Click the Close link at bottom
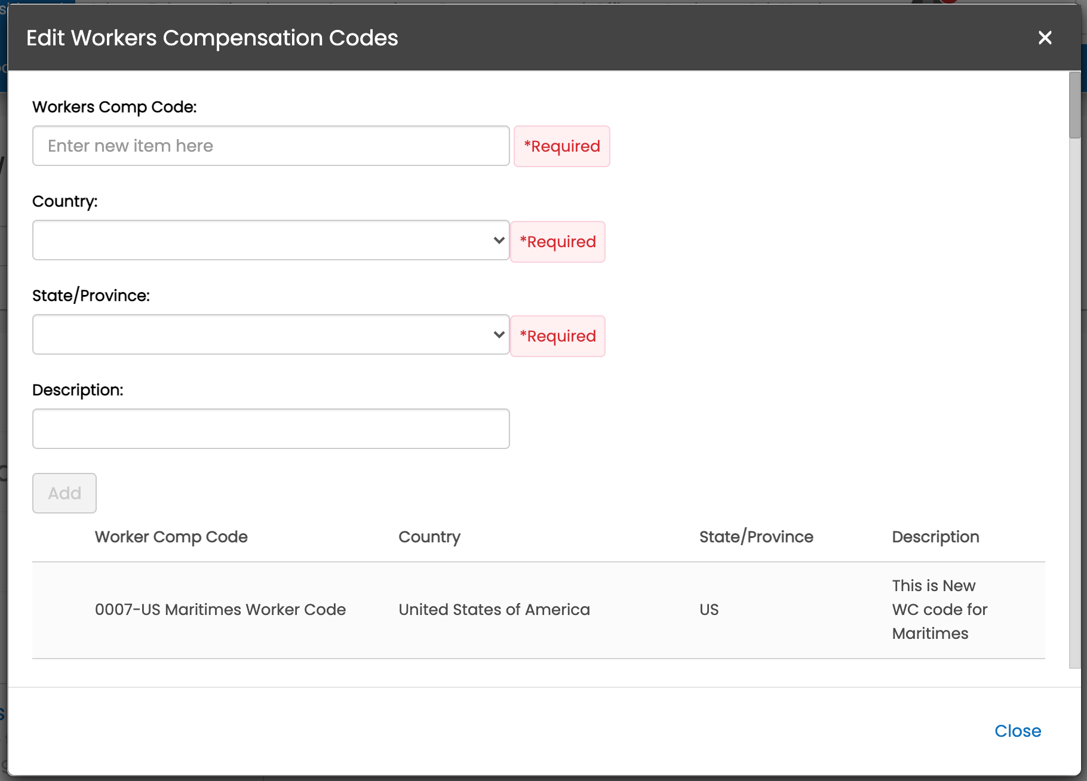Viewport: 1087px width, 781px height. [x=1018, y=731]
